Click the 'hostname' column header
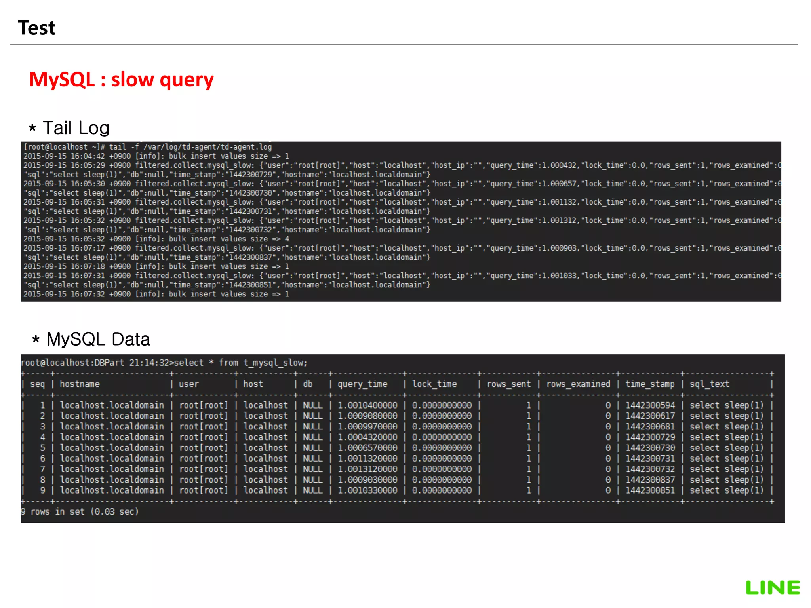The height and width of the screenshot is (608, 811). (x=80, y=384)
